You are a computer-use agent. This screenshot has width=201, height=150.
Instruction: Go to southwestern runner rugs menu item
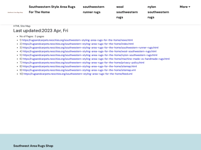93,9
